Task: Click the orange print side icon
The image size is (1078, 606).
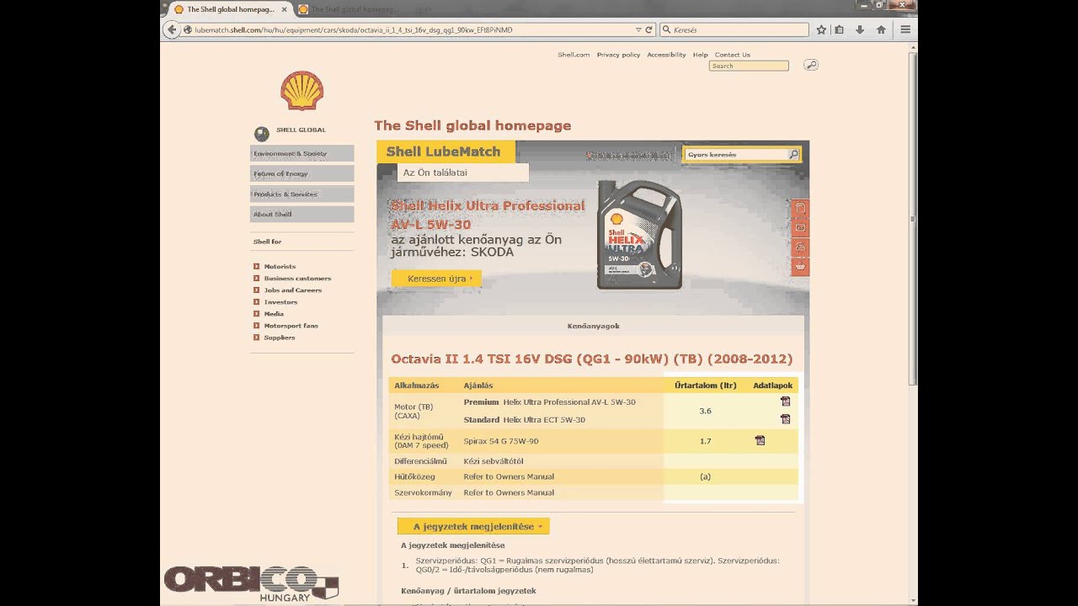Action: click(799, 247)
